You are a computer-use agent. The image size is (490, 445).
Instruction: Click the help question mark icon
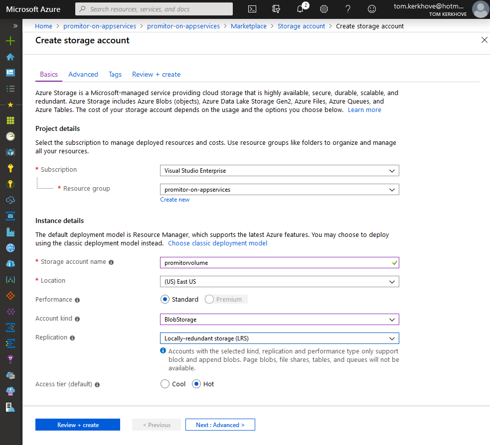point(348,9)
